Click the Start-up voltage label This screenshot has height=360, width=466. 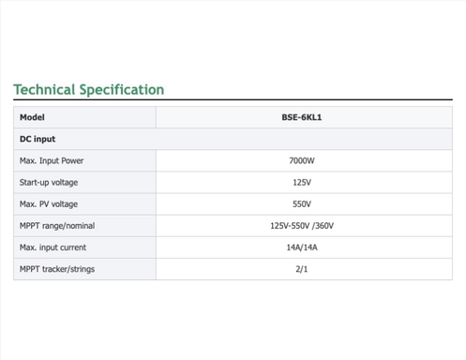click(49, 183)
